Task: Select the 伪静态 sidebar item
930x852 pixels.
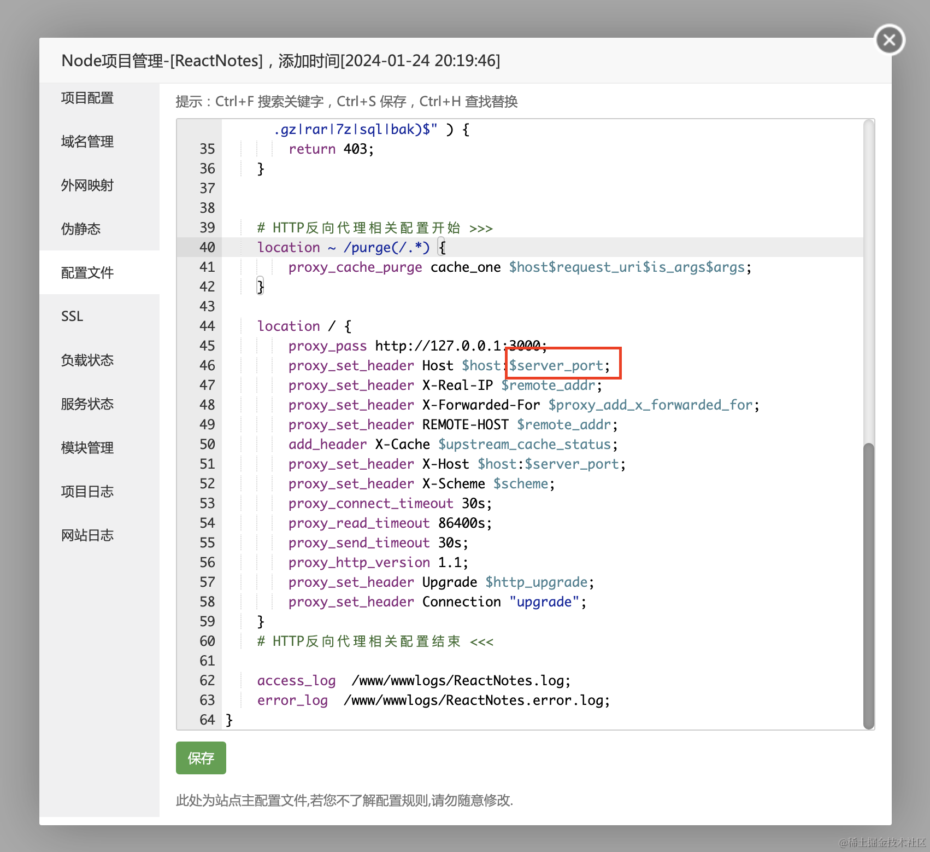Action: click(81, 229)
